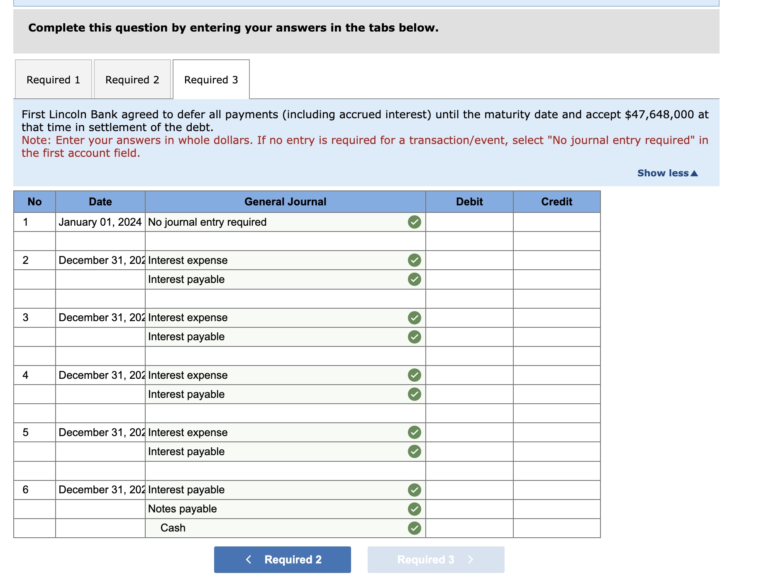Click checkmark beside entry 4 Interest payable

pyautogui.click(x=414, y=394)
